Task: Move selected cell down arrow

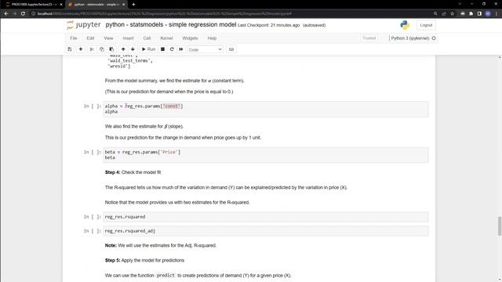Action: click(x=133, y=49)
